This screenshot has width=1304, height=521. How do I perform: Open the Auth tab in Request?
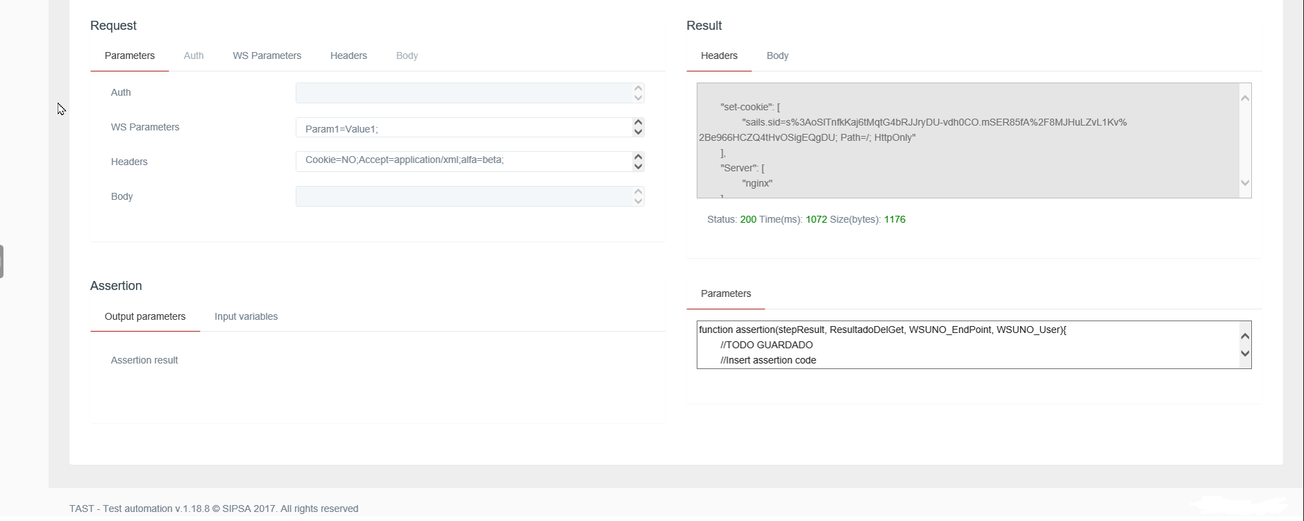(x=194, y=55)
